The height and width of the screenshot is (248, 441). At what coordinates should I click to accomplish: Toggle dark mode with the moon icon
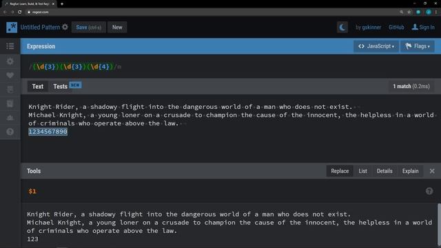click(342, 28)
